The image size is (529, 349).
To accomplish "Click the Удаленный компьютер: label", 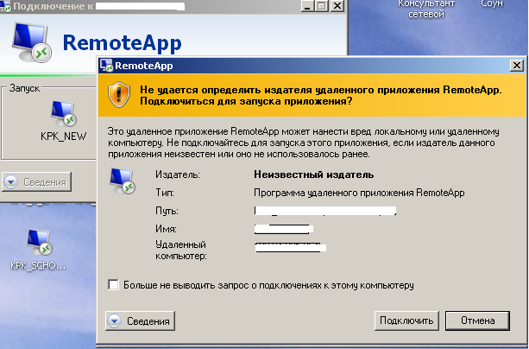I will click(181, 250).
